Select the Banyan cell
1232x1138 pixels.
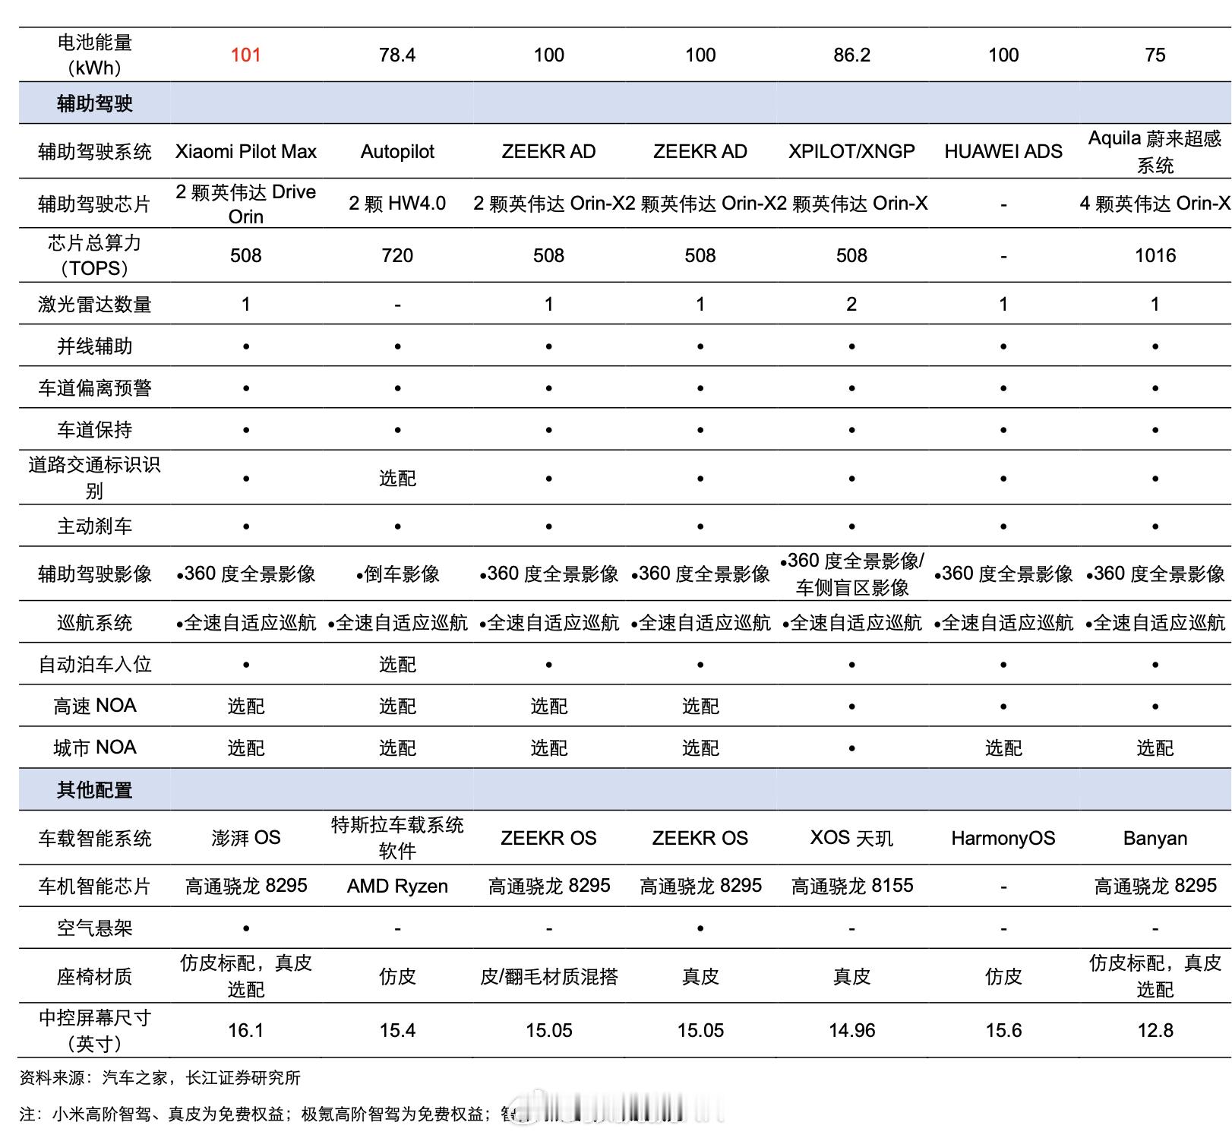1155,838
